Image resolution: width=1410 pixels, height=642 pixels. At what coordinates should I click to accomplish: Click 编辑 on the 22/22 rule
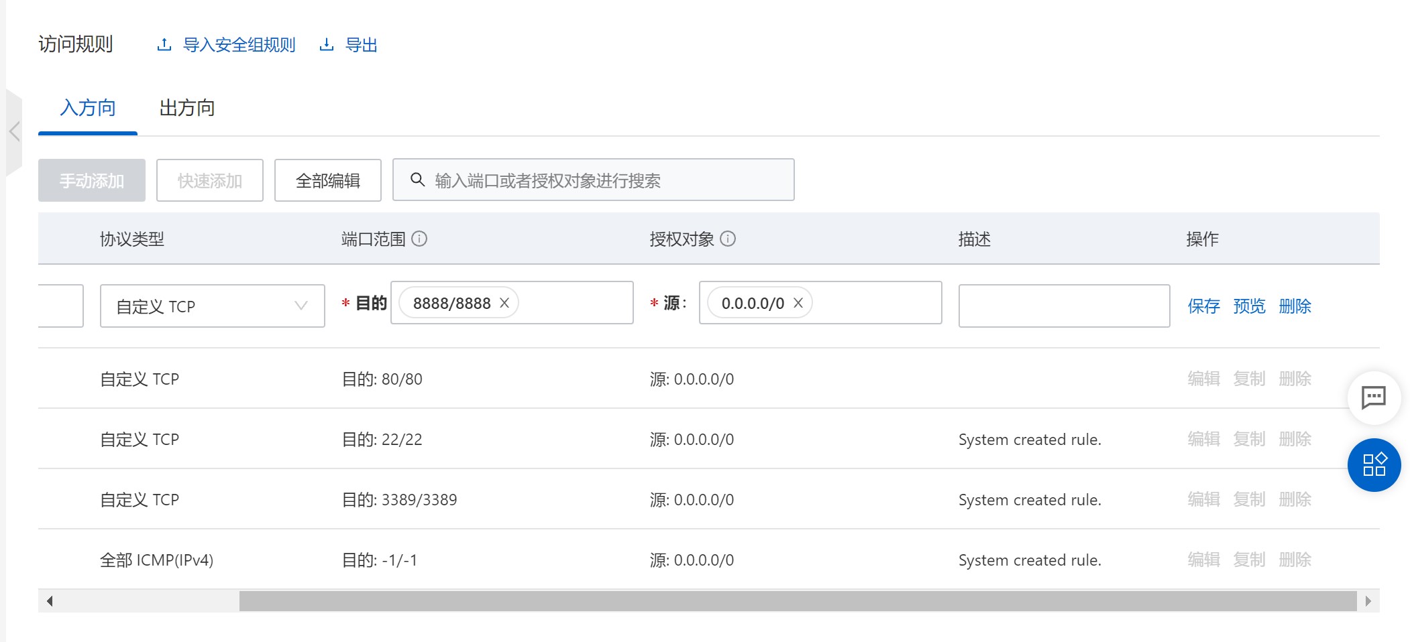(1204, 439)
